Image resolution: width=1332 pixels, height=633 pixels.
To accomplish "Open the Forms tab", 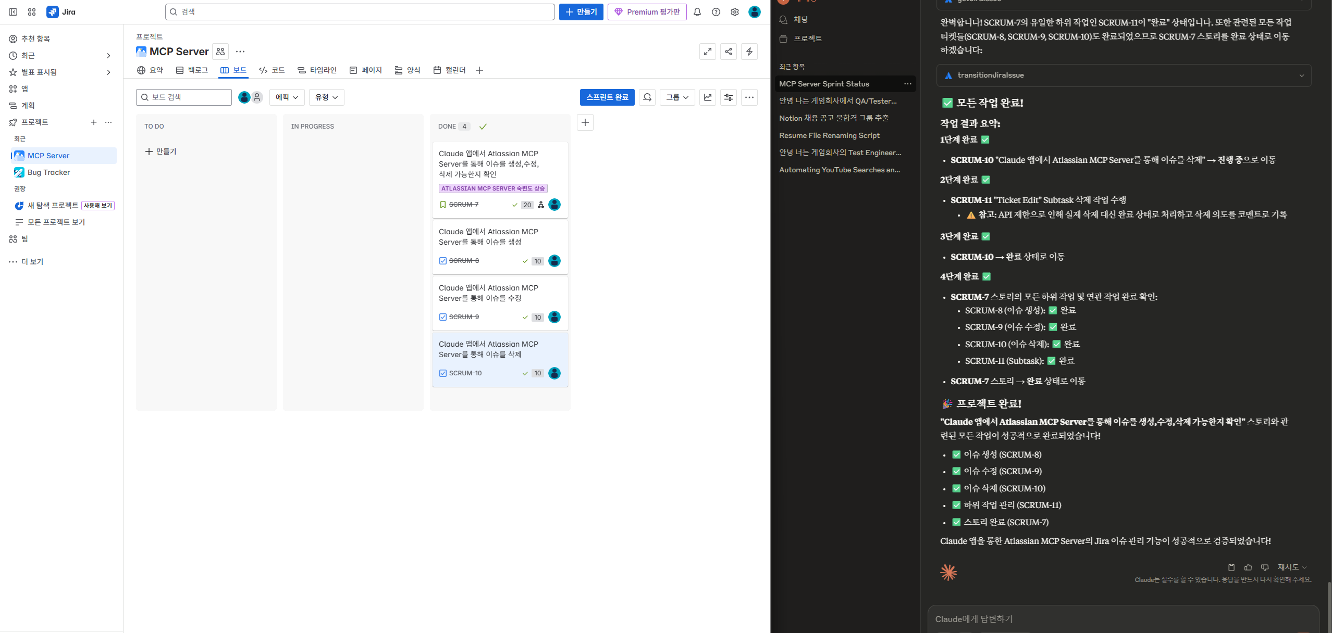I will click(408, 70).
